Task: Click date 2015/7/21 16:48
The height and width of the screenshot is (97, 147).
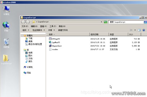Action: tap(98, 46)
